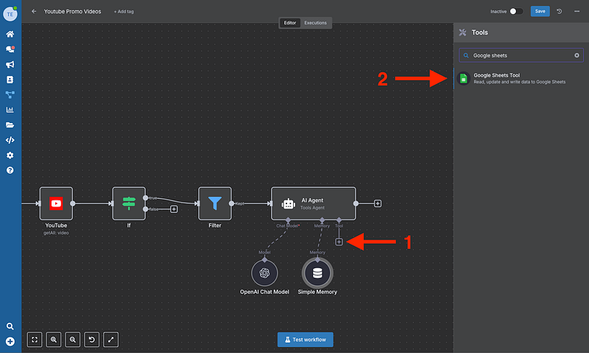Viewport: 589px width, 353px height.
Task: Toggle the workflow Inactive switch
Action: (x=516, y=12)
